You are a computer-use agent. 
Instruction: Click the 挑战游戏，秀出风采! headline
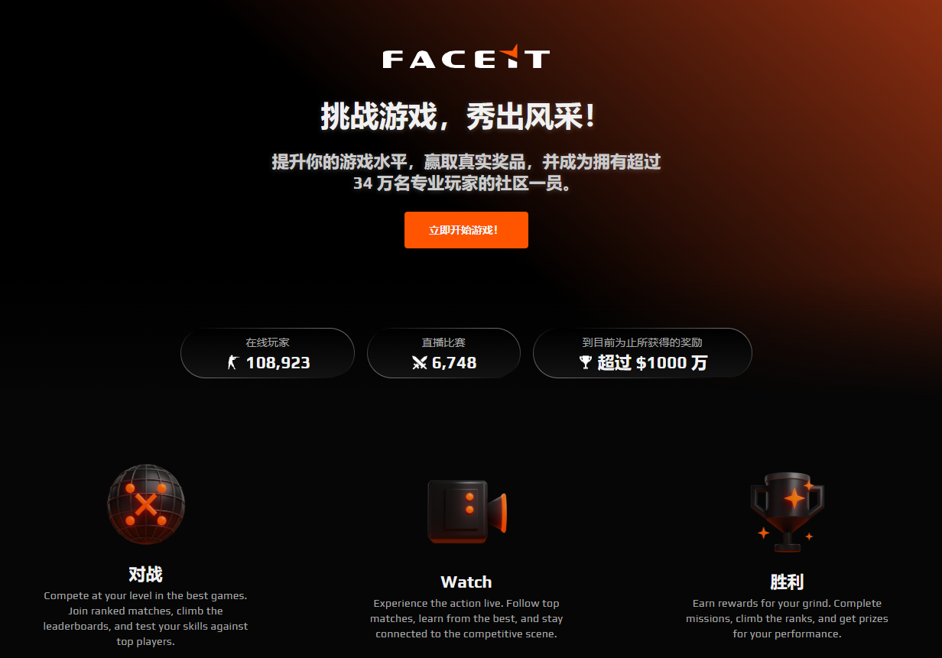pos(459,117)
